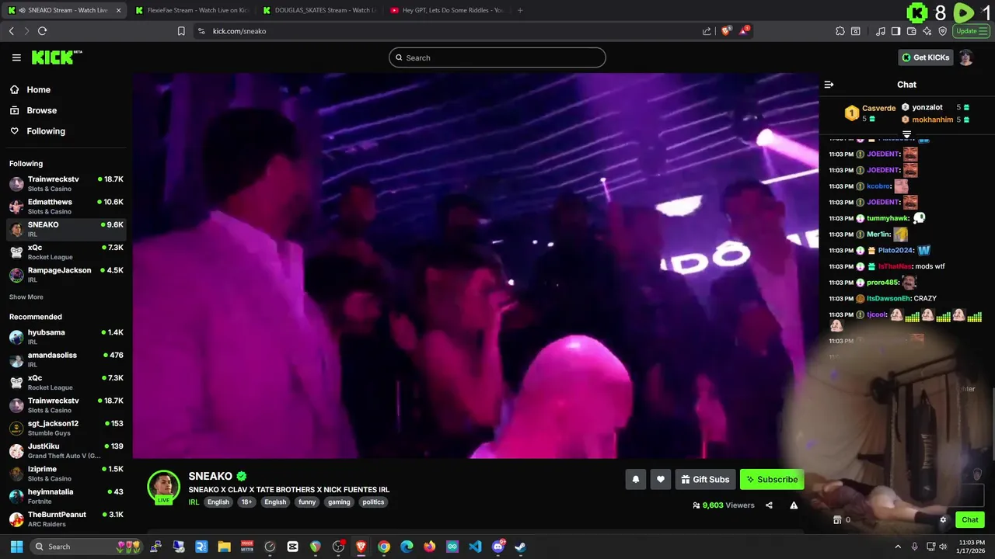This screenshot has width=995, height=559.
Task: Open RampageJackson channel in sidebar
Action: [x=66, y=274]
